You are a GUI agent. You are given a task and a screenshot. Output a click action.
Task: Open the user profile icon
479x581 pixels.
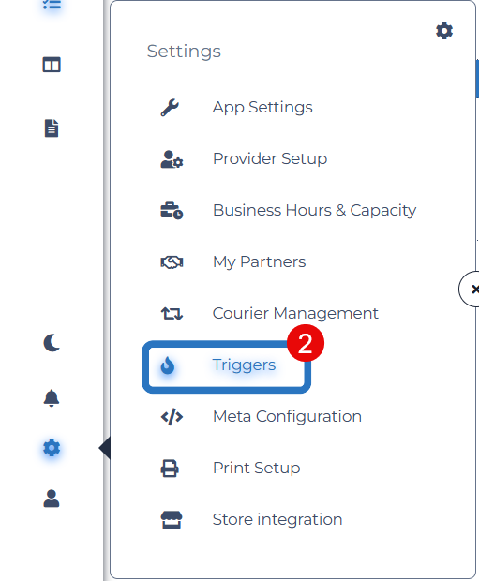point(52,499)
